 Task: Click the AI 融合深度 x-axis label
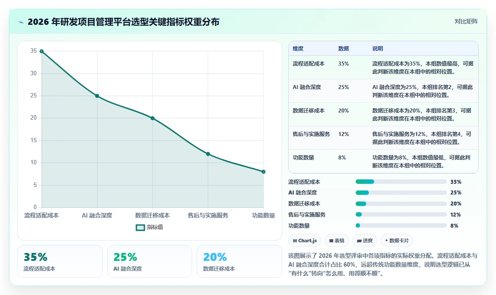97,215
